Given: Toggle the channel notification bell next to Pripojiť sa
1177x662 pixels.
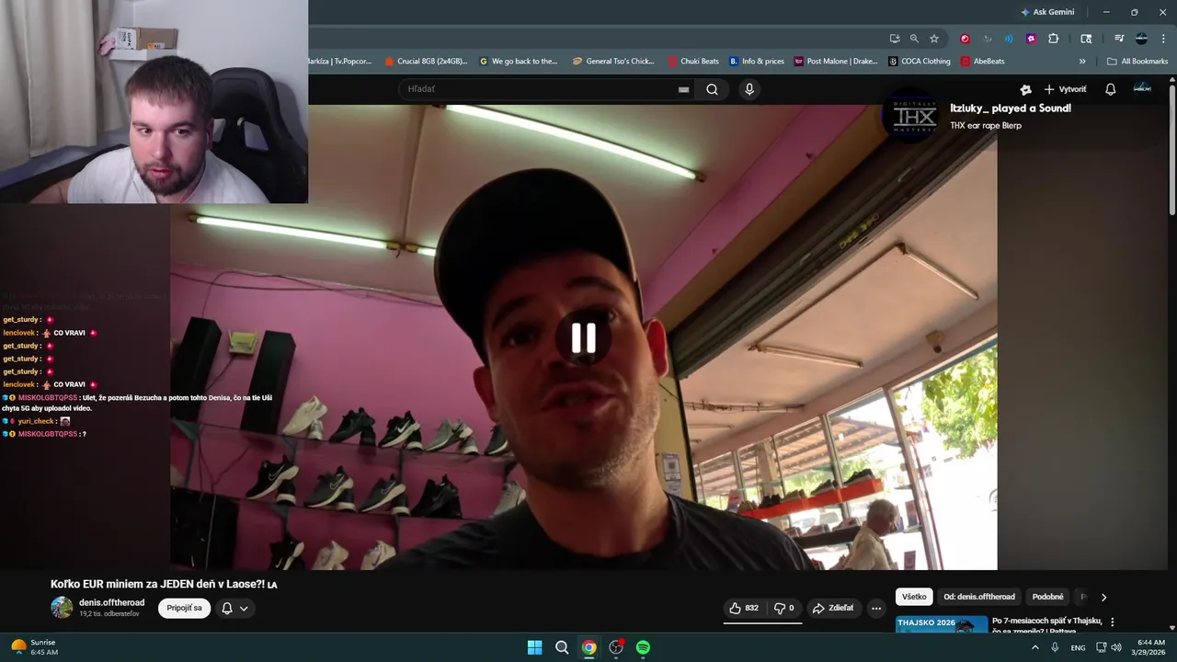Looking at the screenshot, I should point(227,608).
